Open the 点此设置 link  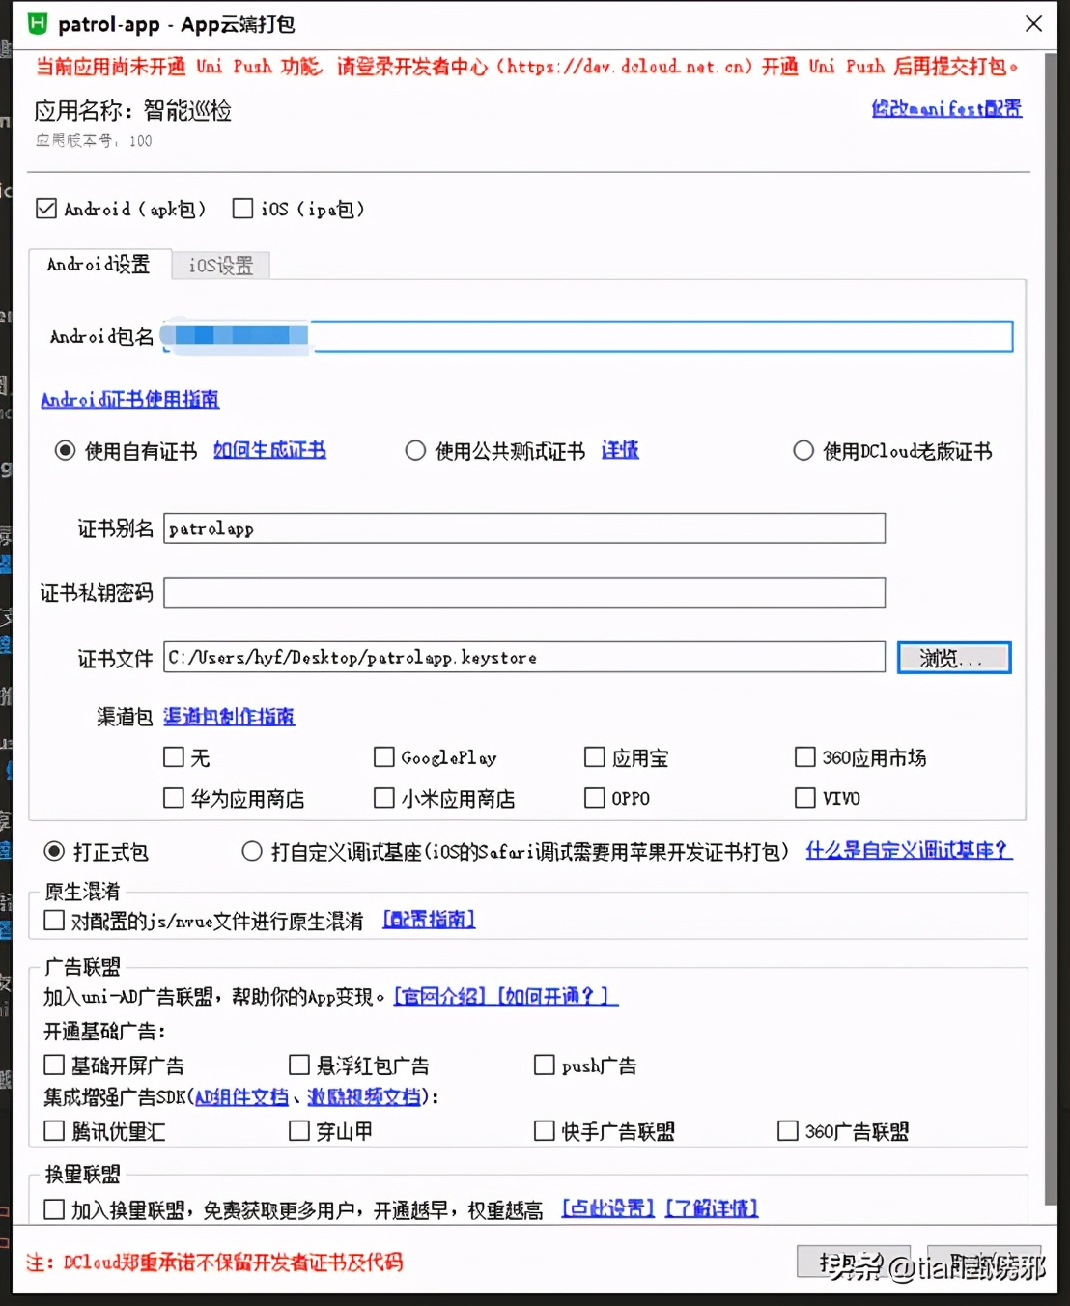coord(608,1208)
